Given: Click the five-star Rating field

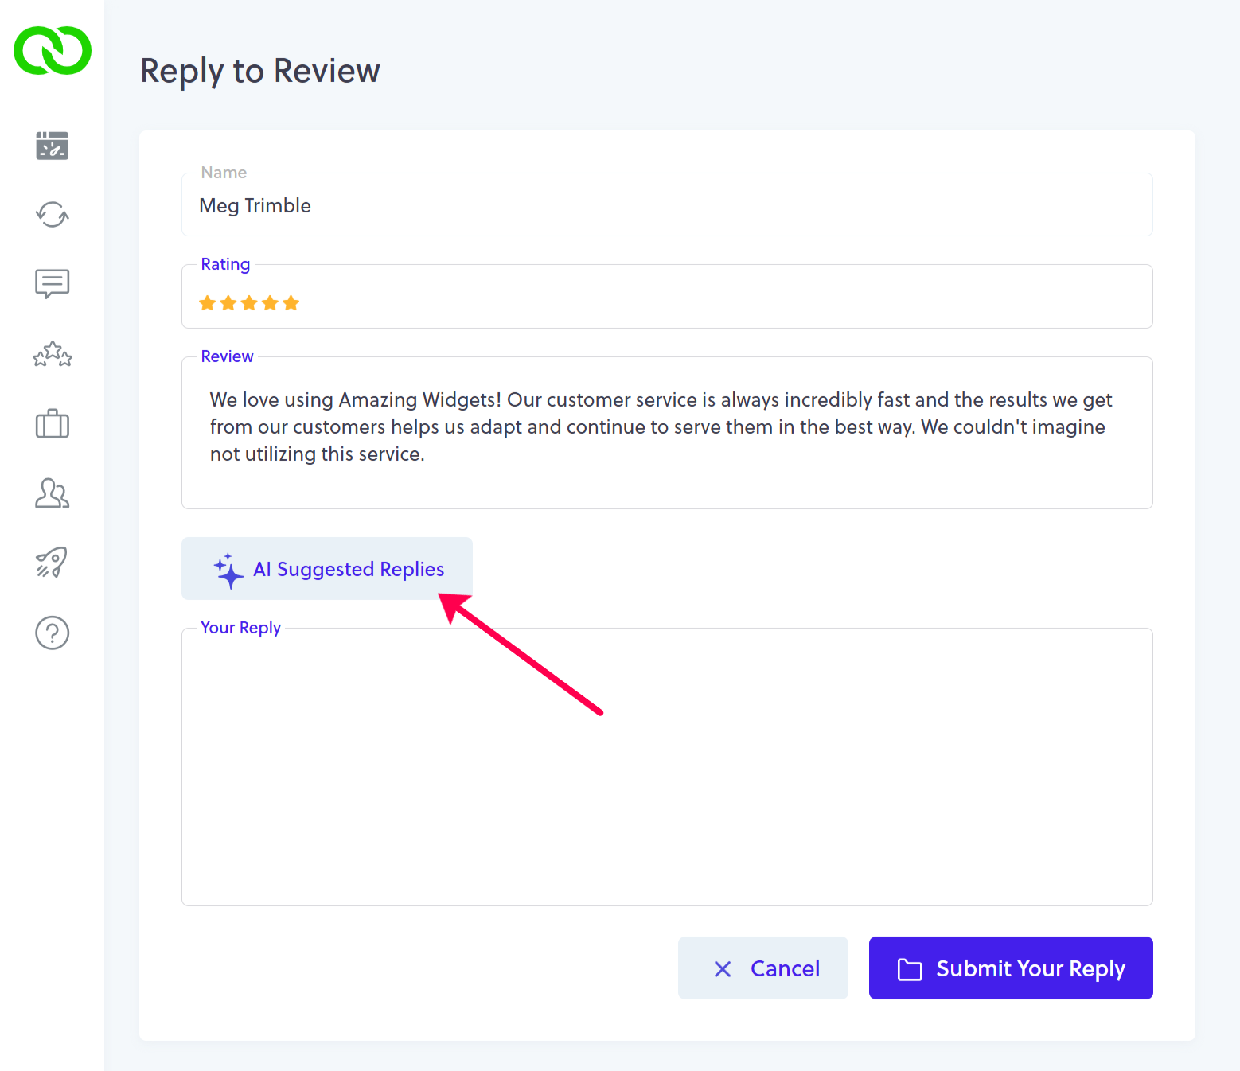Looking at the screenshot, I should 667,296.
